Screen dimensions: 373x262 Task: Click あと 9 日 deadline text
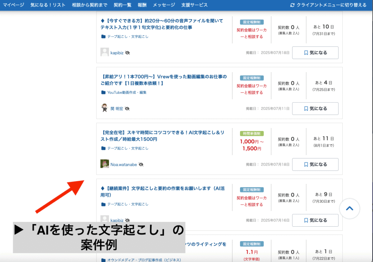[x=324, y=194]
